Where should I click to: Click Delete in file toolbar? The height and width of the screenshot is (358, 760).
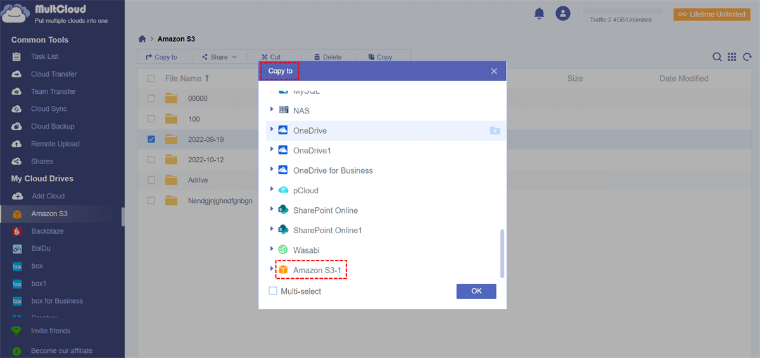(327, 57)
